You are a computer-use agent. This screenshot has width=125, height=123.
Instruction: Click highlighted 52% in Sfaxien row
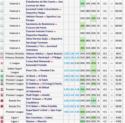coord(83,121)
